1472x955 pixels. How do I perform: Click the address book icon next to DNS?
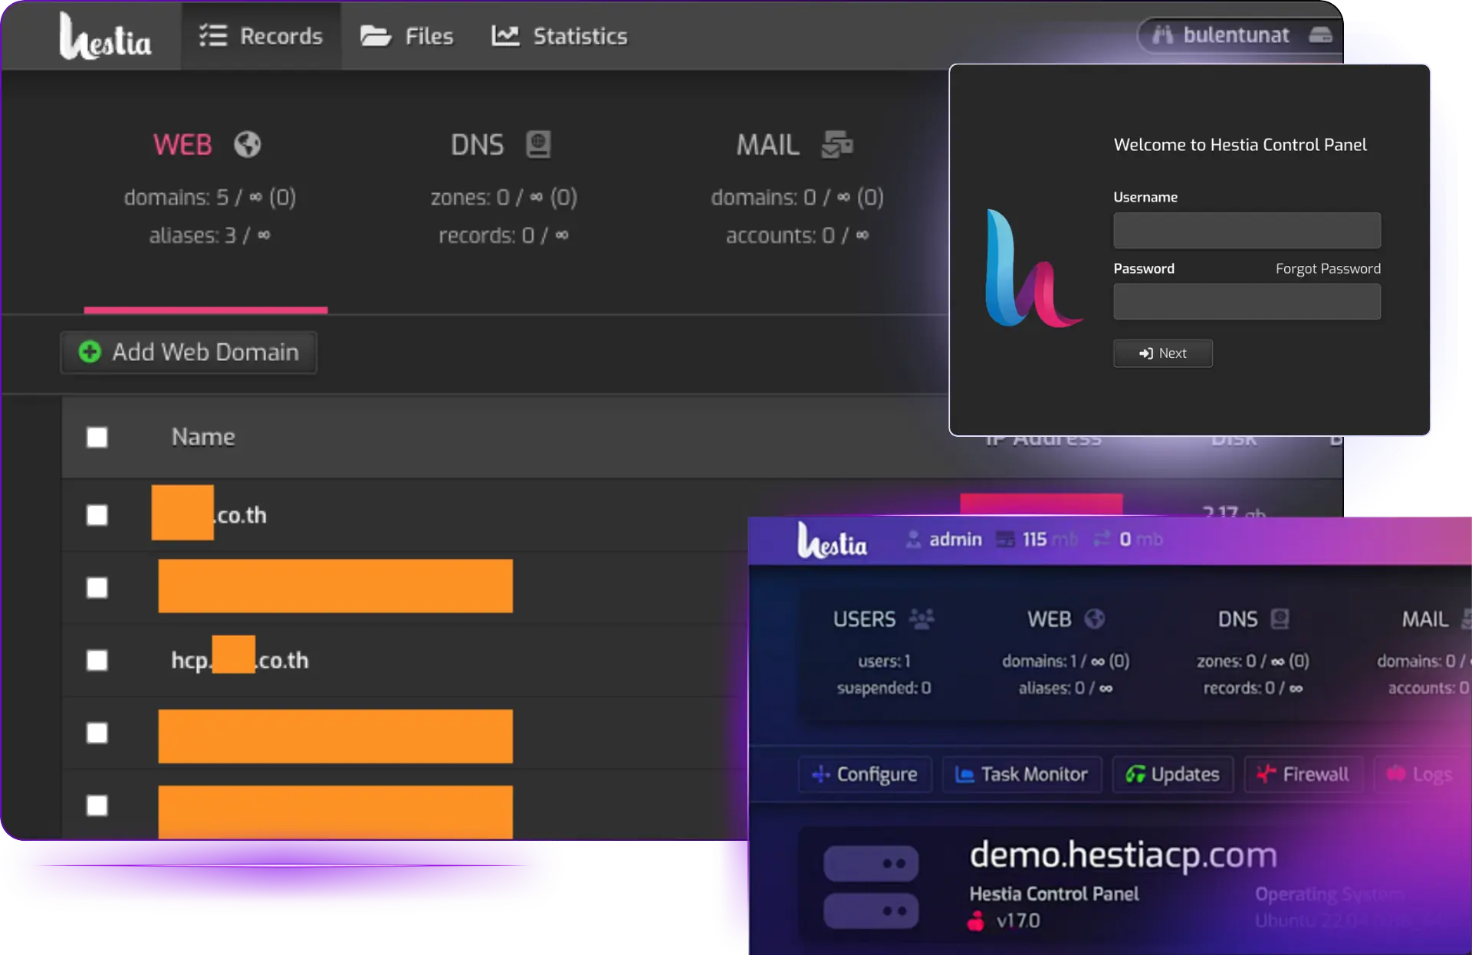coord(538,144)
